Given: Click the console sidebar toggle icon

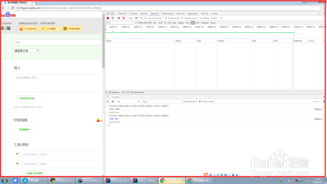Looking at the screenshot, I should [108, 102].
